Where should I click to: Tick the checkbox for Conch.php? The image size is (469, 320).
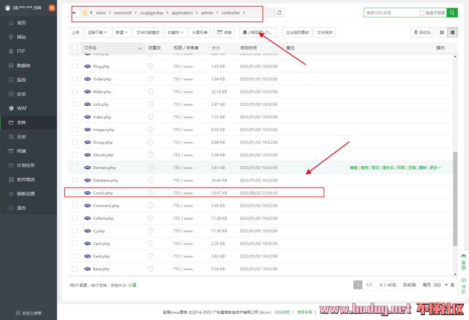point(75,193)
